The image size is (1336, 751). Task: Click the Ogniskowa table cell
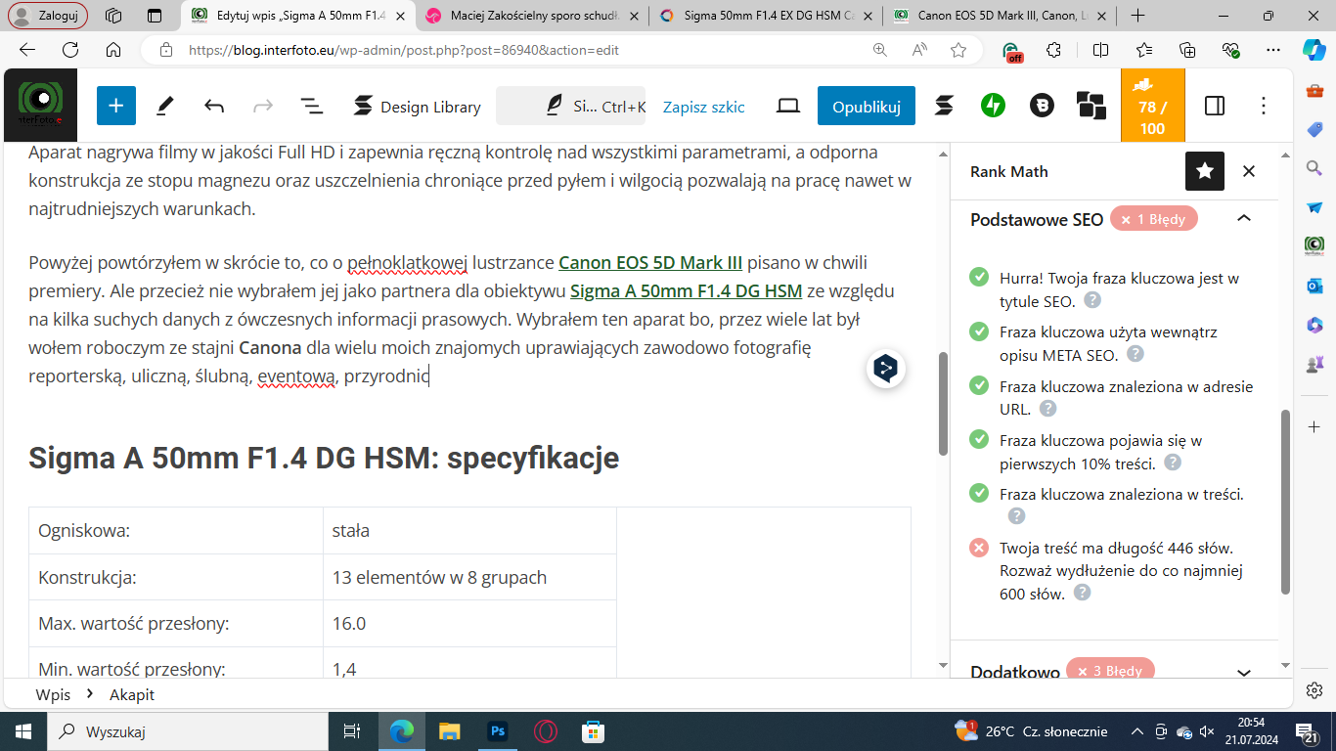[x=176, y=531]
